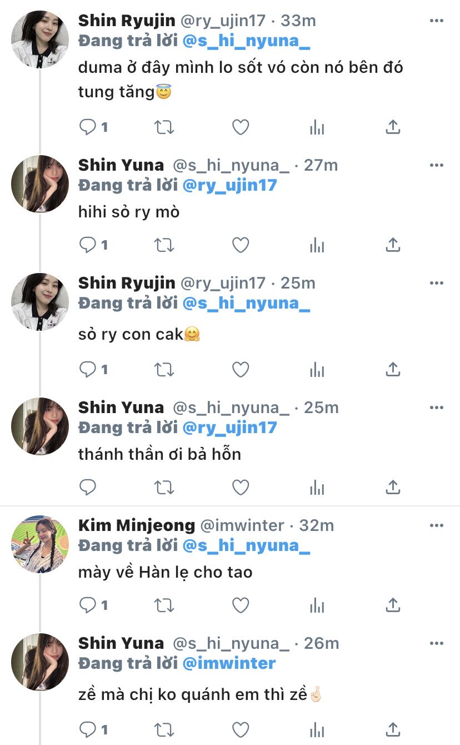This screenshot has width=460, height=745.
Task: Share Ryujin's "sỏ ry con cak" tweet
Action: [x=393, y=369]
